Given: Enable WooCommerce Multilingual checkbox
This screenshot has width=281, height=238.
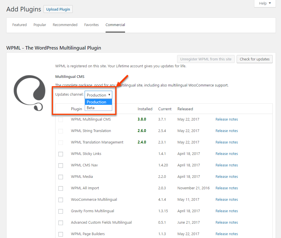Looking at the screenshot, I should (x=61, y=200).
